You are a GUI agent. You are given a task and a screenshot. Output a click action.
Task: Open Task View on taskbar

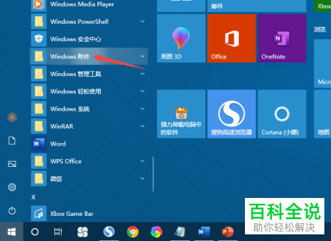tap(58, 232)
